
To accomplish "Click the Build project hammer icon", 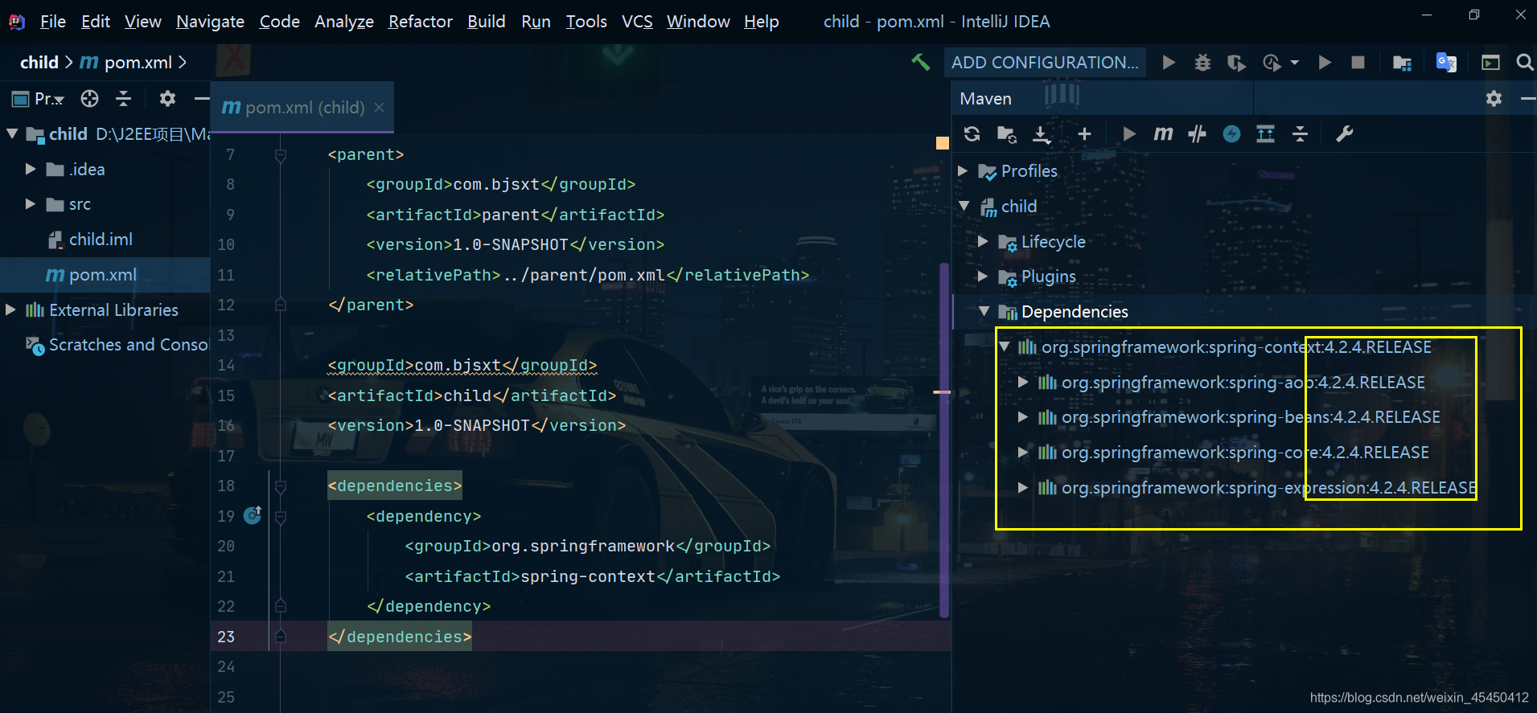I will pyautogui.click(x=920, y=62).
